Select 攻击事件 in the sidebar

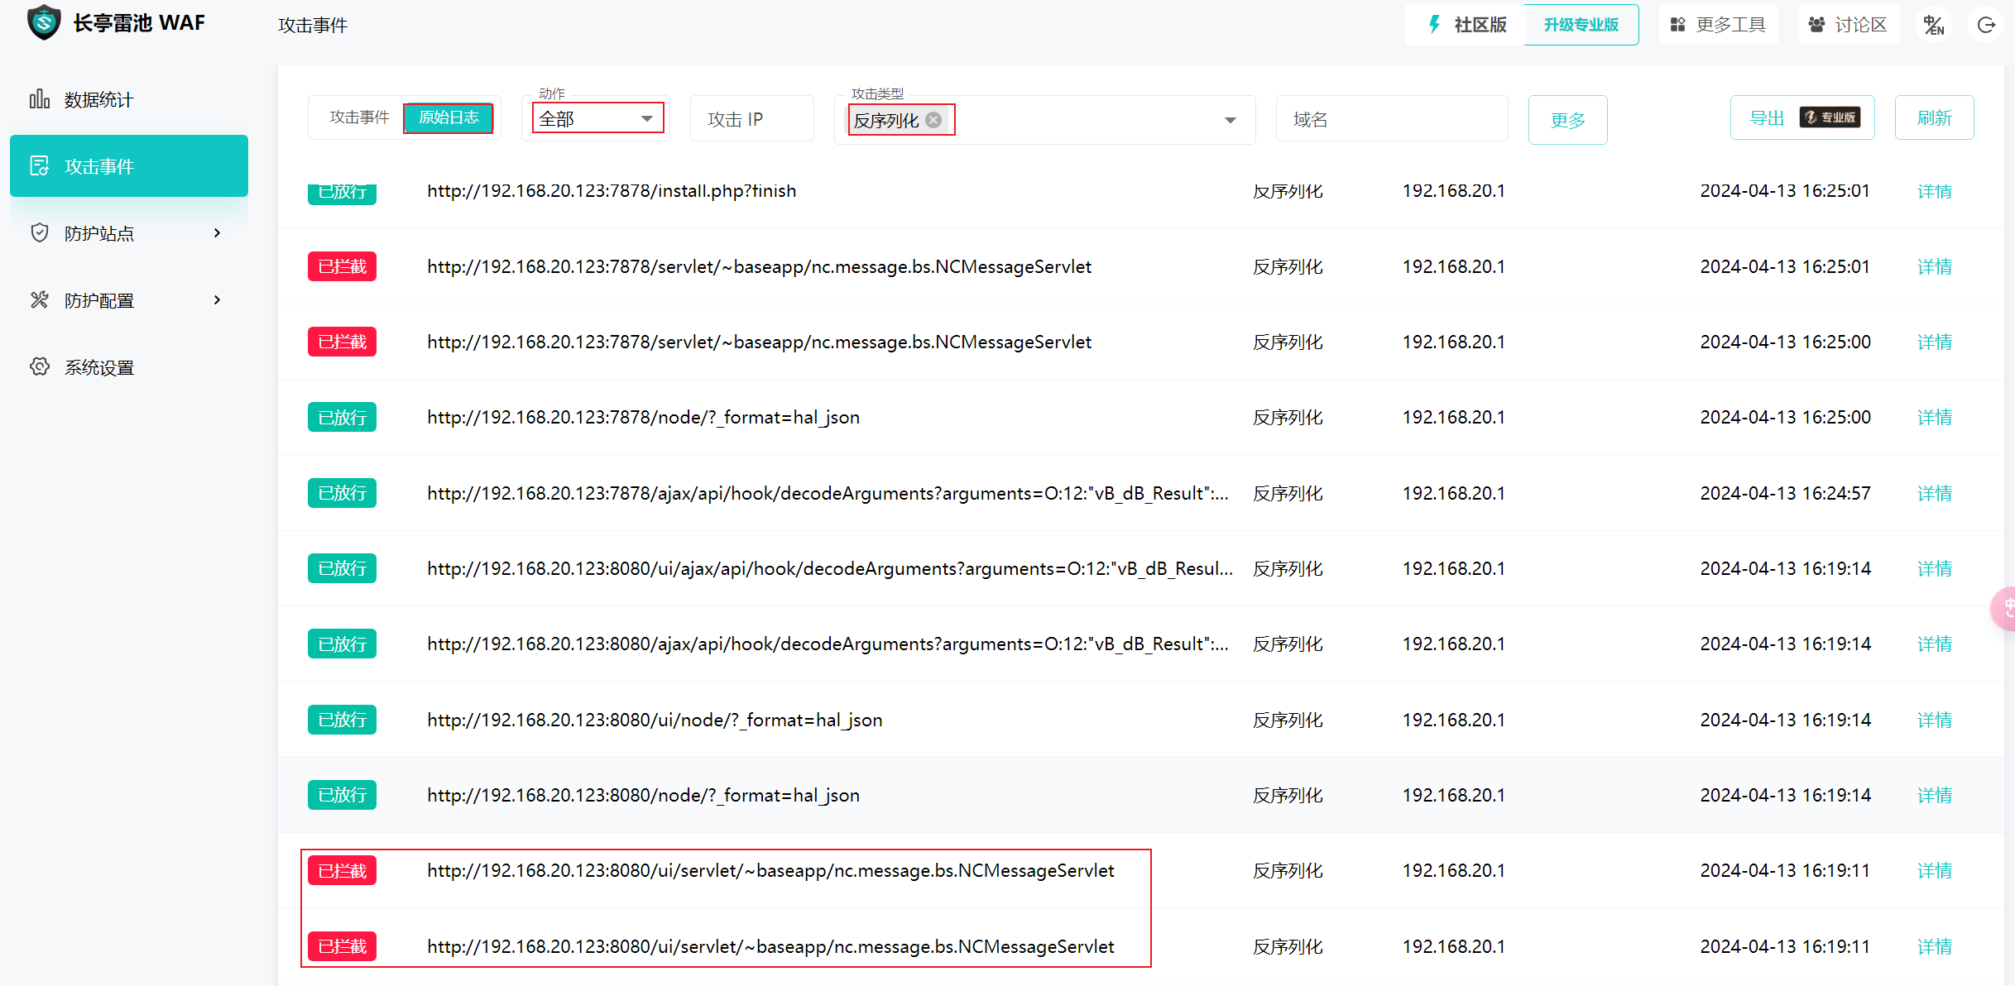129,166
